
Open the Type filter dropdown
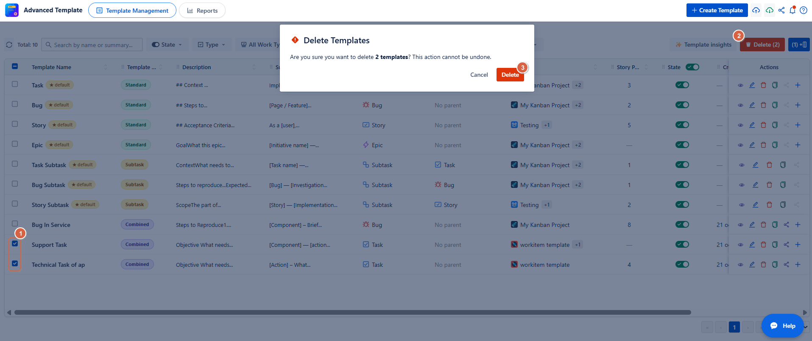pyautogui.click(x=212, y=45)
